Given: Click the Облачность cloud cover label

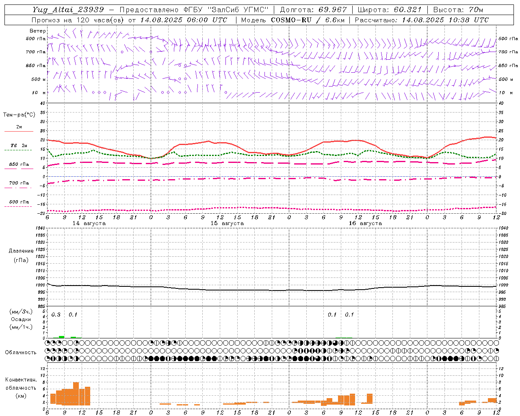Looking at the screenshot, I should click(21, 353).
